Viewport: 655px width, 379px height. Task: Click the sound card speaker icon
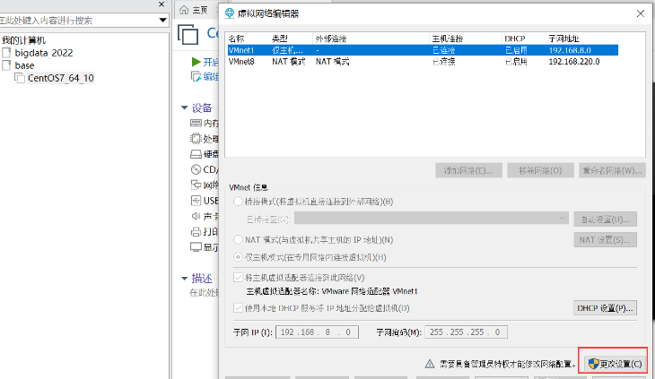(x=196, y=216)
